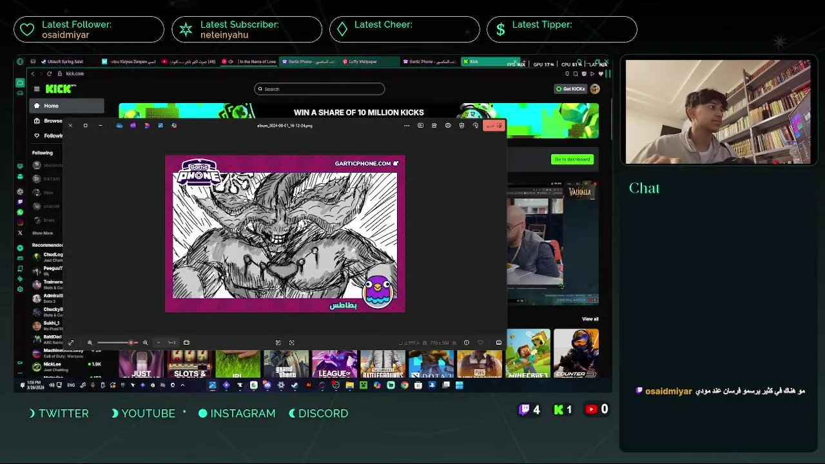Click the TWITTER overlay label

64,413
